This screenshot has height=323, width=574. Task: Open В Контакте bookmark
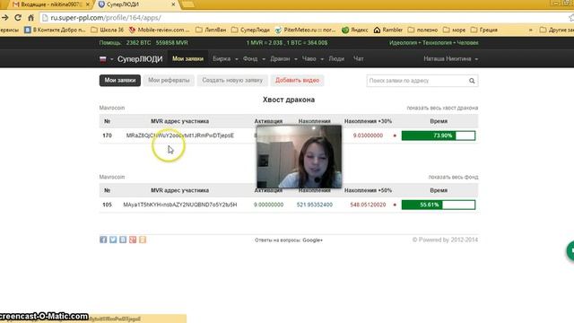point(55,30)
